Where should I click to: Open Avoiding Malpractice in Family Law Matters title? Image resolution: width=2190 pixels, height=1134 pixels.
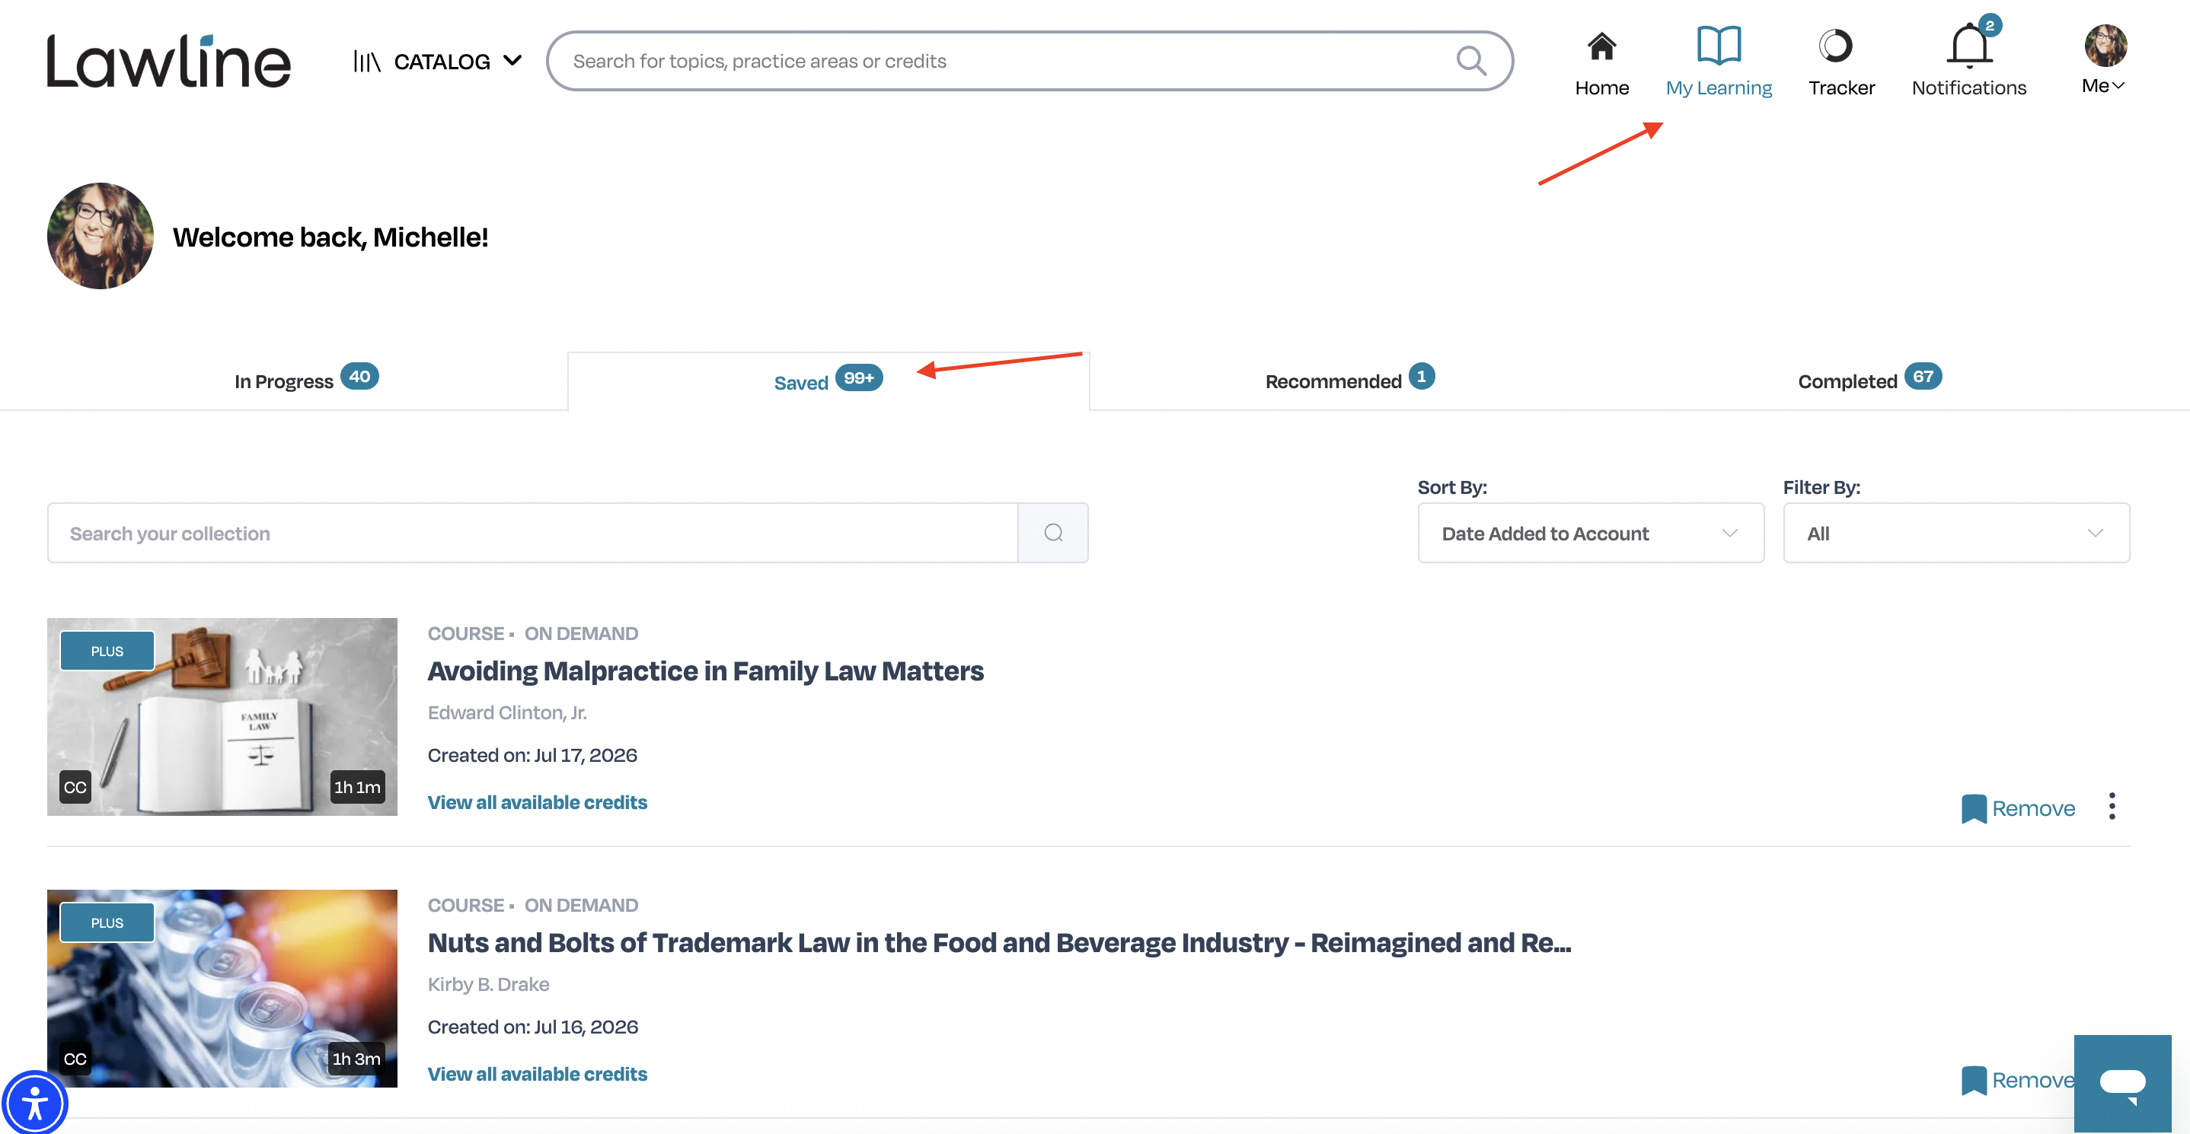coord(706,671)
